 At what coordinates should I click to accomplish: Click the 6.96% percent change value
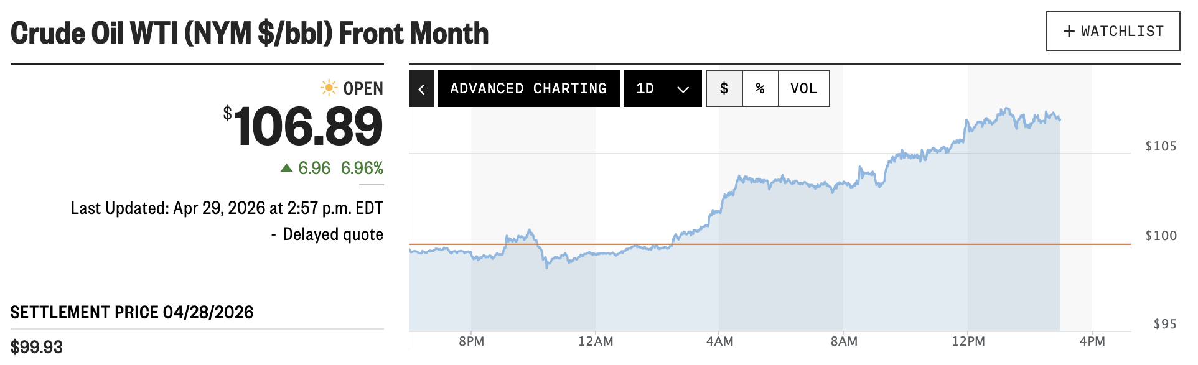[362, 168]
